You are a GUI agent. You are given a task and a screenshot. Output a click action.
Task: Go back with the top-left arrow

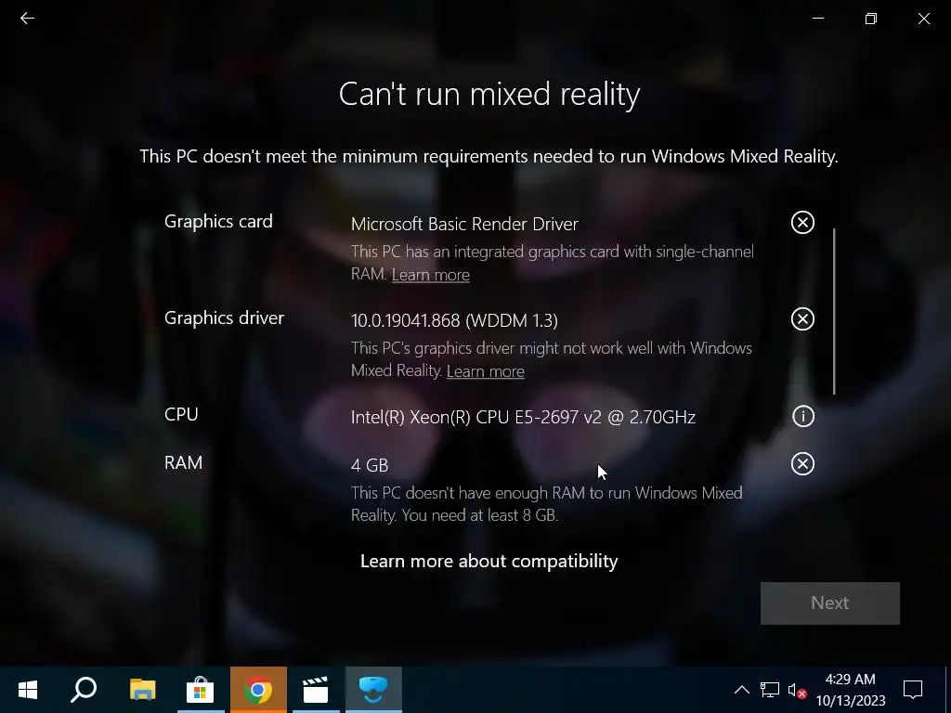[x=27, y=19]
